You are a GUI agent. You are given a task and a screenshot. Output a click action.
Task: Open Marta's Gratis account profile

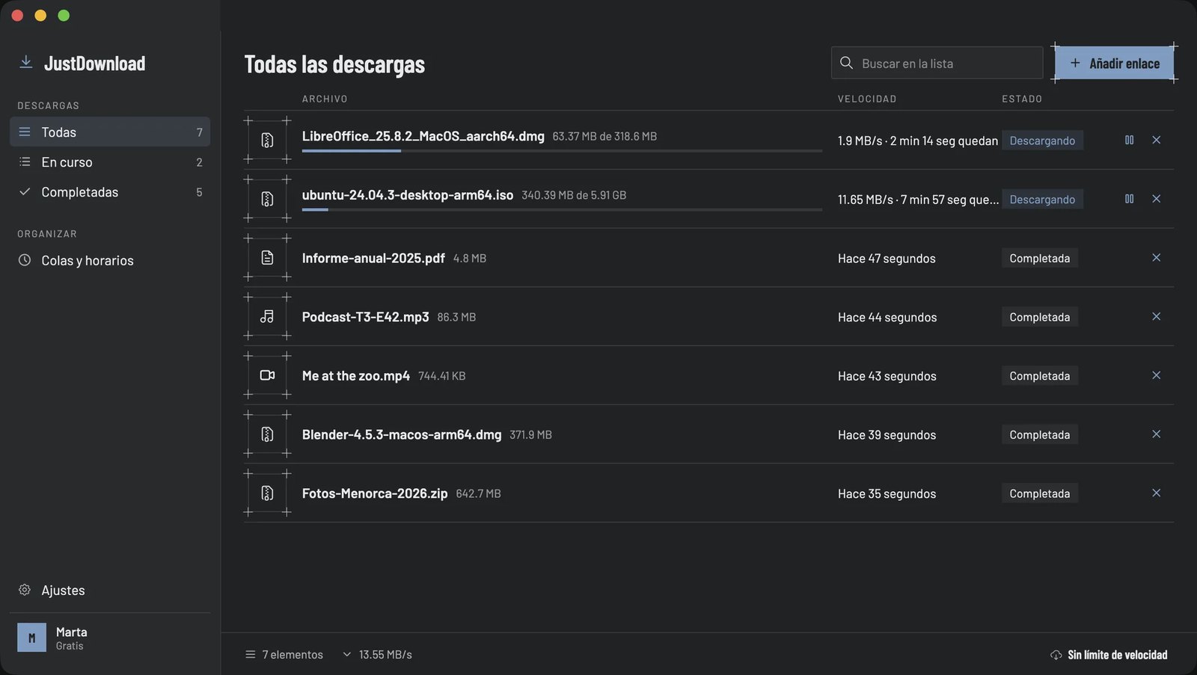click(110, 638)
